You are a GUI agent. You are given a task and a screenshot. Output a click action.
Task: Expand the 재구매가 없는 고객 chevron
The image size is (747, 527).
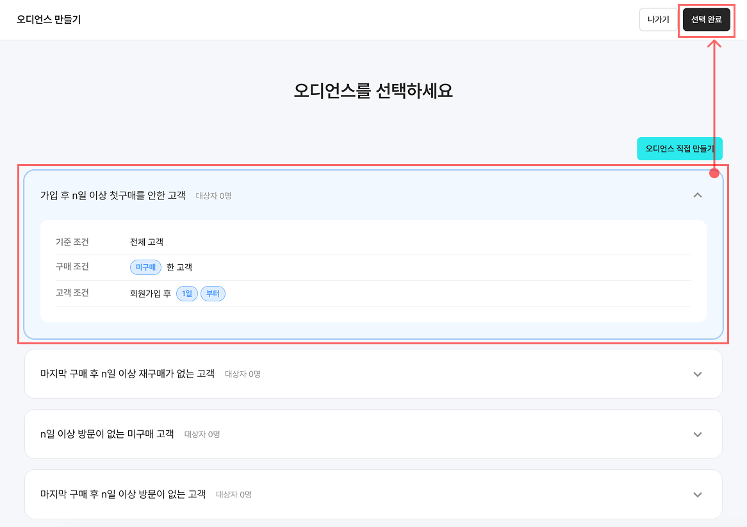click(x=698, y=374)
